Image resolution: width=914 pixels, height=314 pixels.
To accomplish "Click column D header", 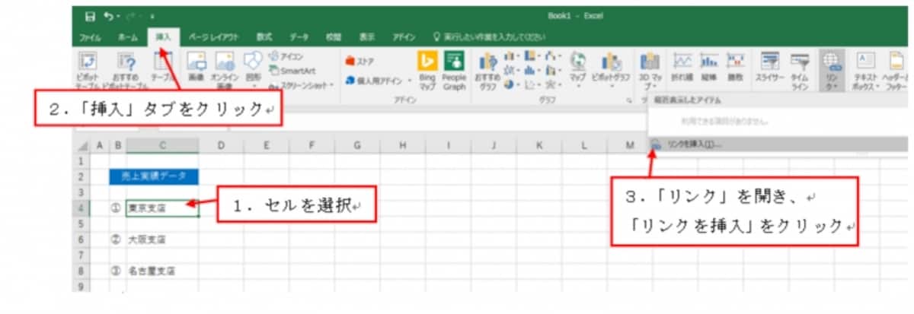I will [x=221, y=144].
